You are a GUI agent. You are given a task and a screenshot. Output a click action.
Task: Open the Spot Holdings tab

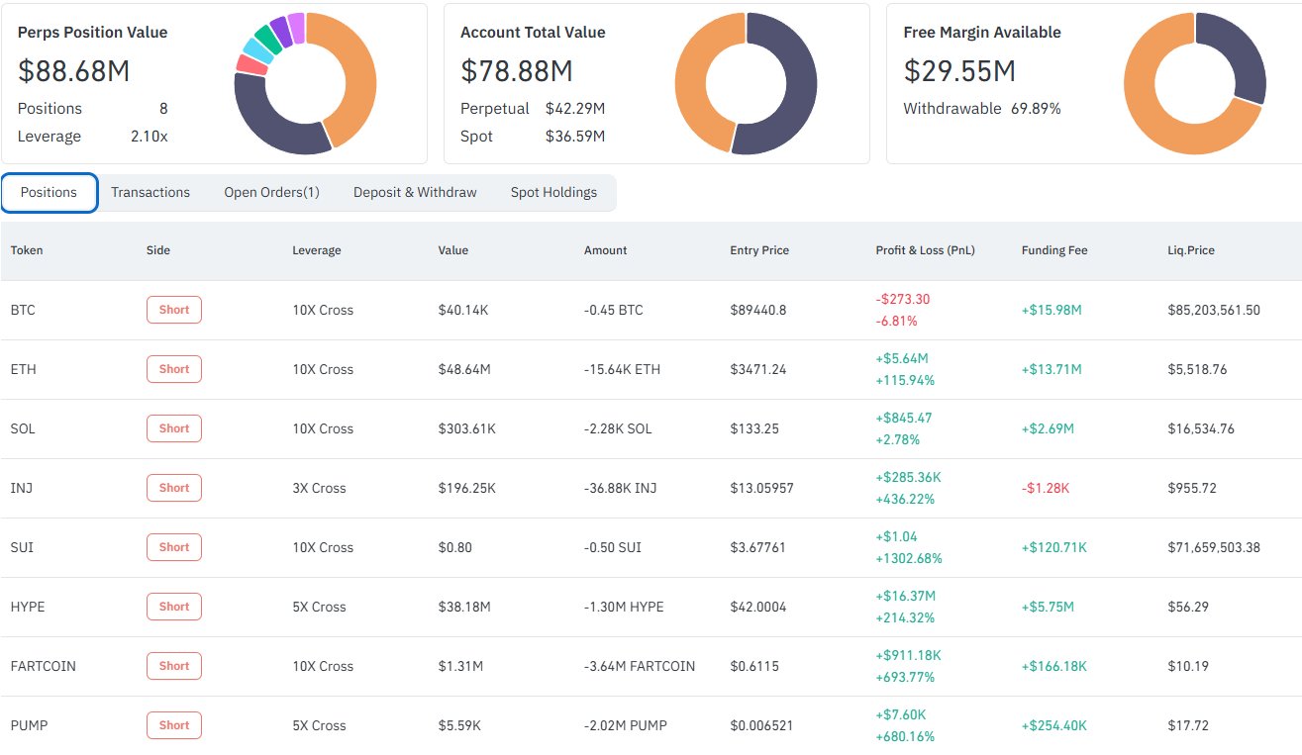point(553,193)
